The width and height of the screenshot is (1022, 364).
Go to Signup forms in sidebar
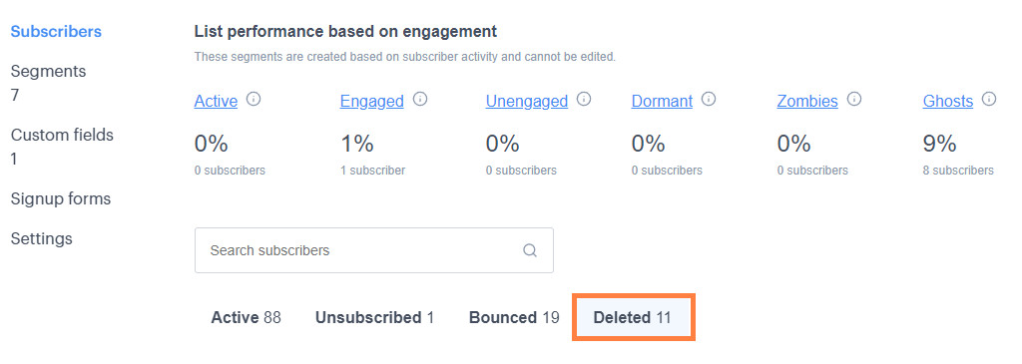click(61, 198)
